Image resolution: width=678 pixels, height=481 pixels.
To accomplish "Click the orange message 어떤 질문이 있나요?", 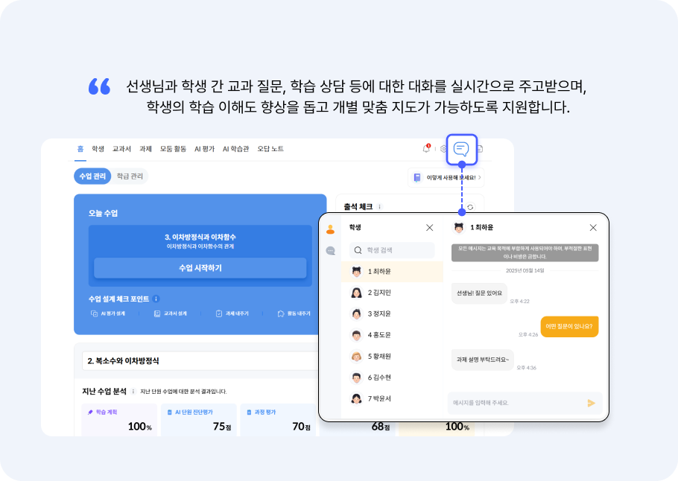I will pyautogui.click(x=569, y=326).
